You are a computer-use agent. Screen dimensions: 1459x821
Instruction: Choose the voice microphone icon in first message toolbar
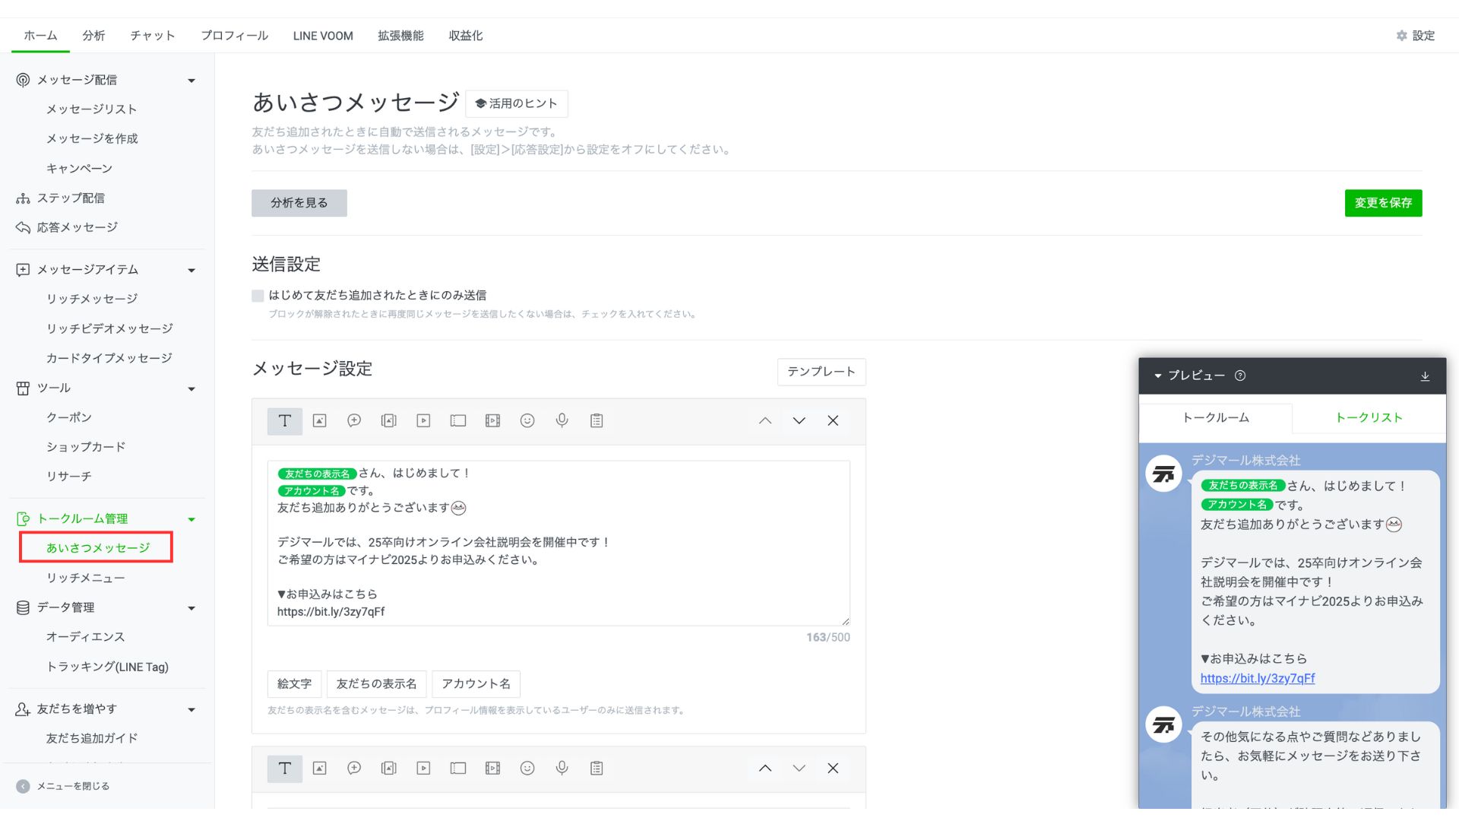562,421
